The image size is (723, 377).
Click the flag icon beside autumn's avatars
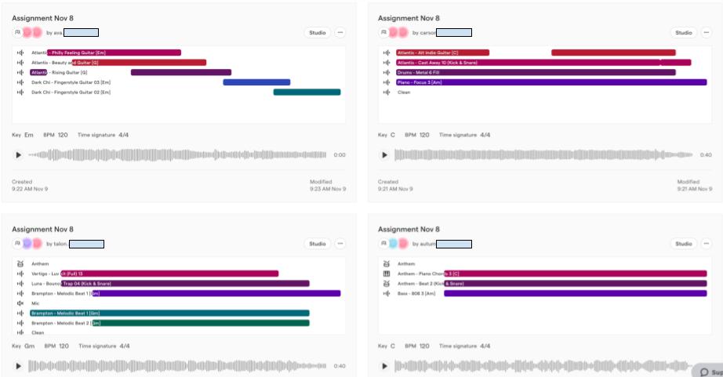point(383,243)
